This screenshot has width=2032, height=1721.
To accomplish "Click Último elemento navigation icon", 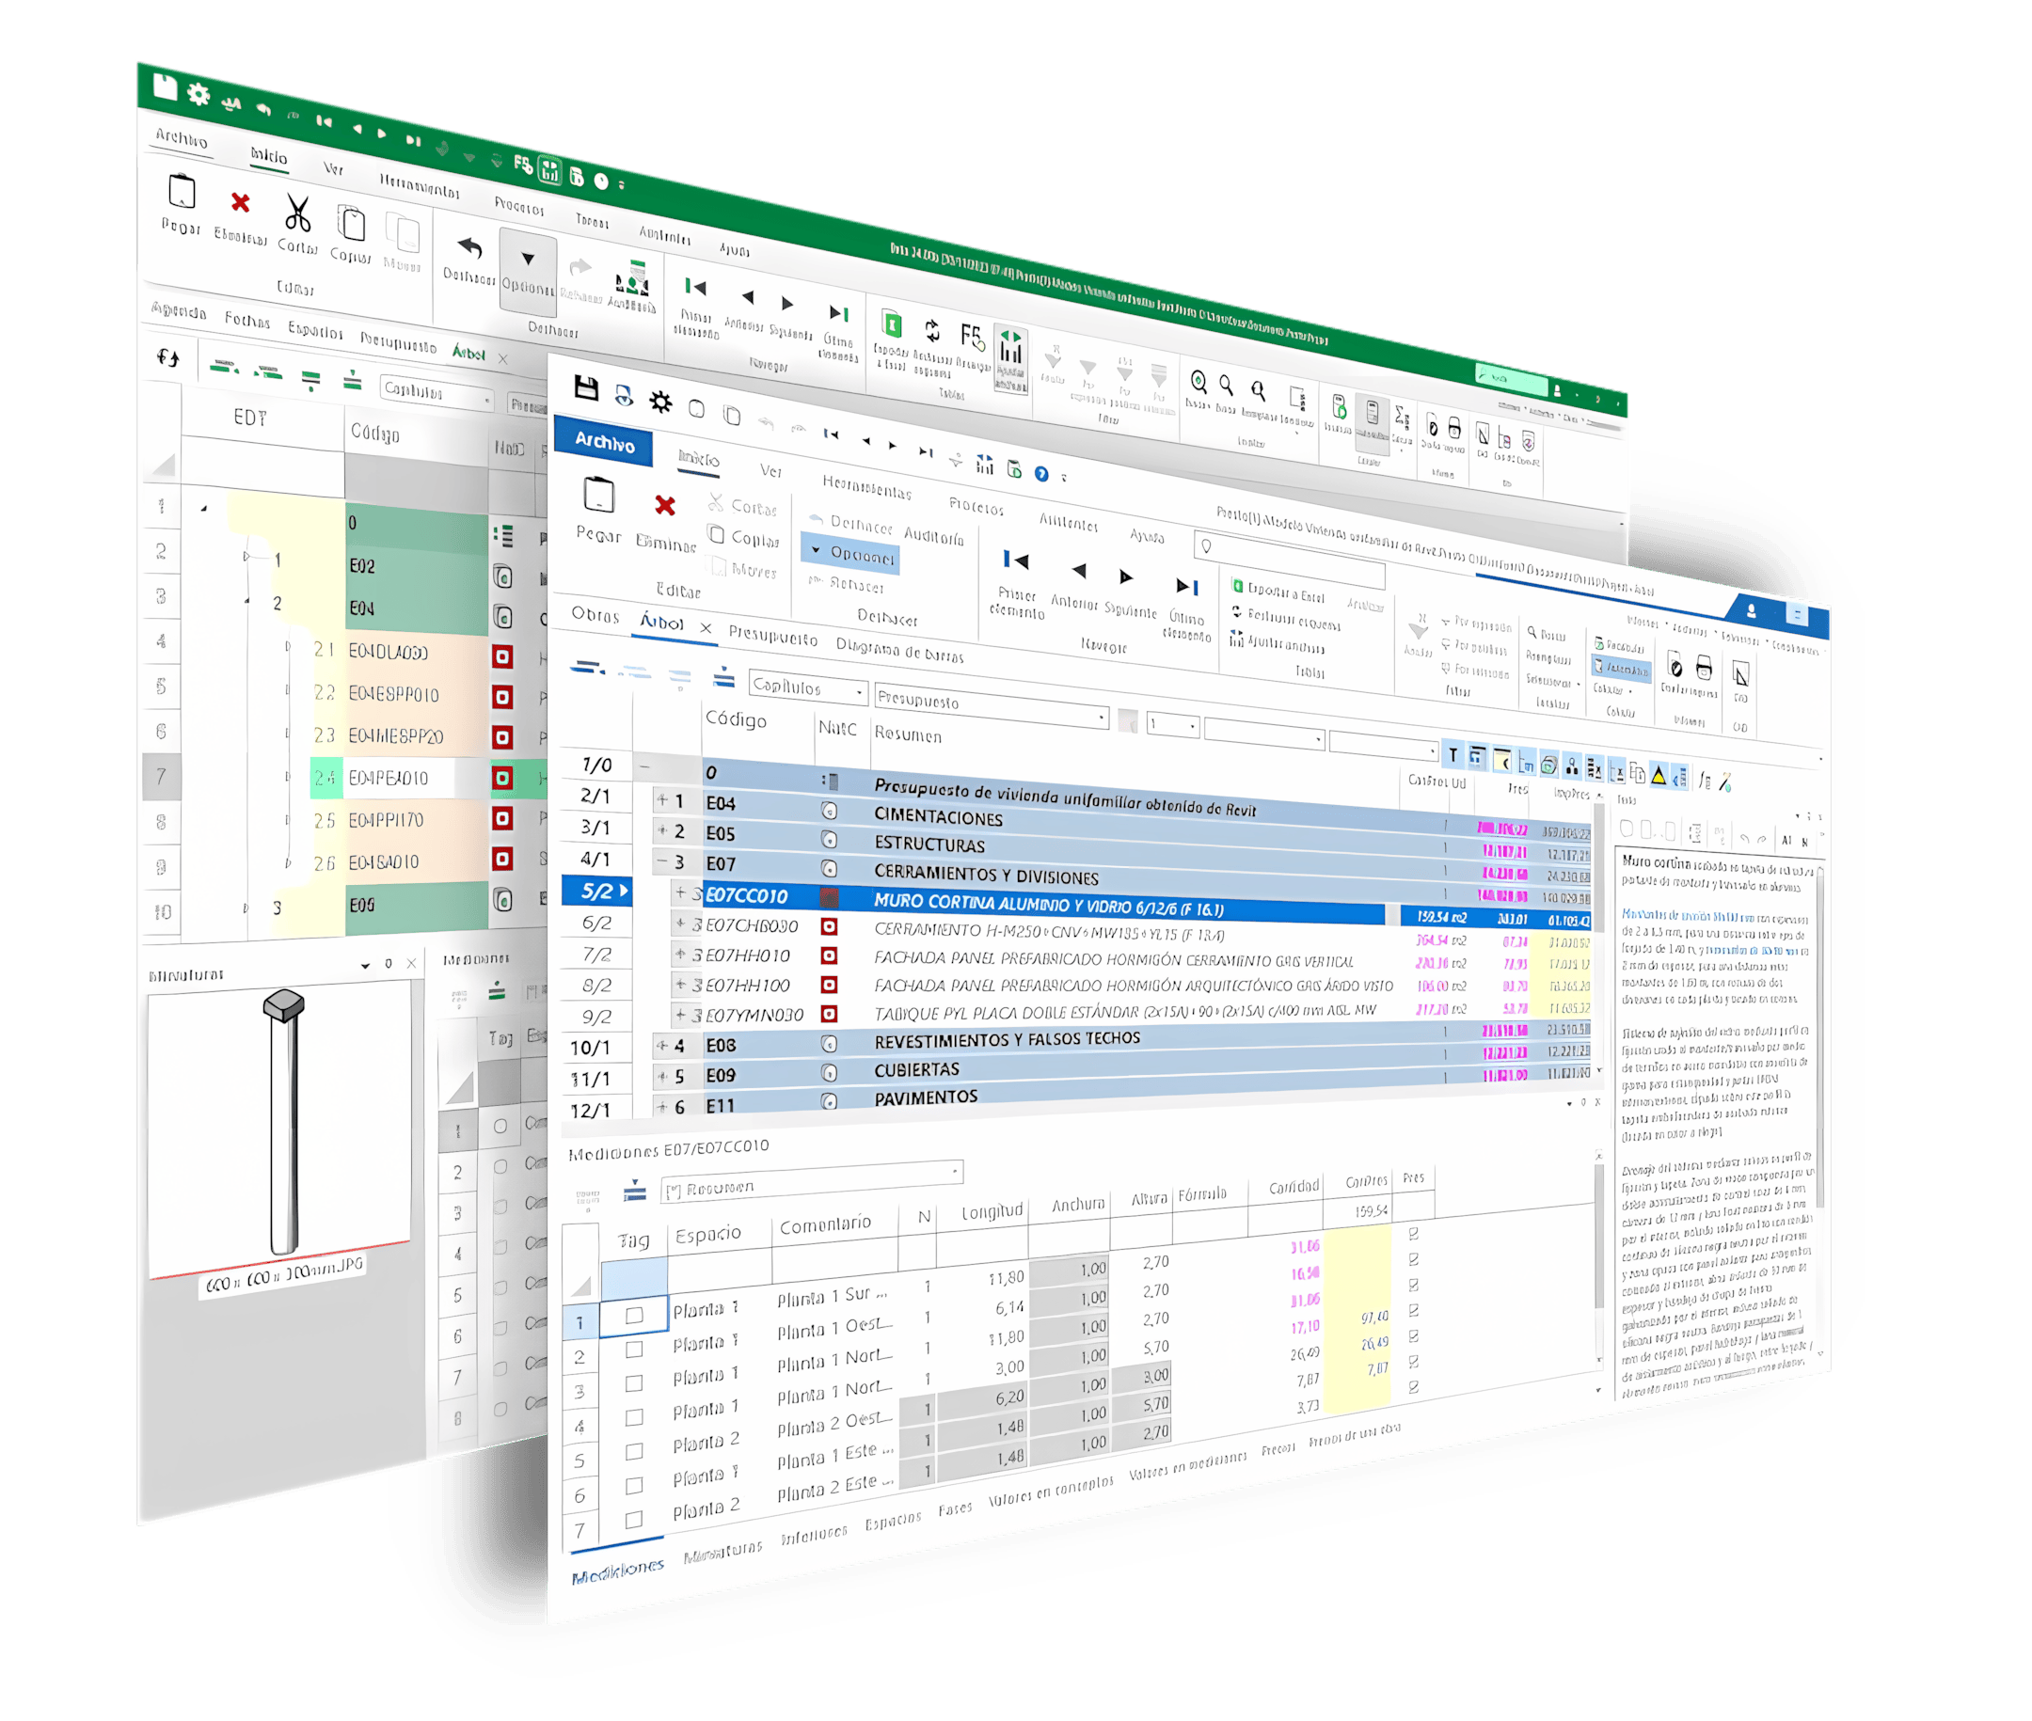I will [1187, 586].
